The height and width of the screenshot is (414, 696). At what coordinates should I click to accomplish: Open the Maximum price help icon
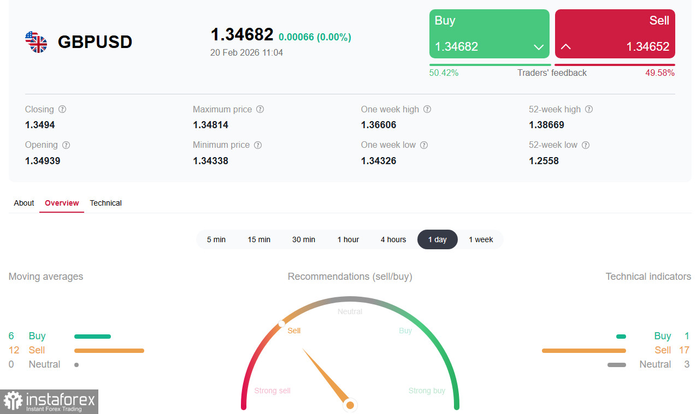(261, 109)
